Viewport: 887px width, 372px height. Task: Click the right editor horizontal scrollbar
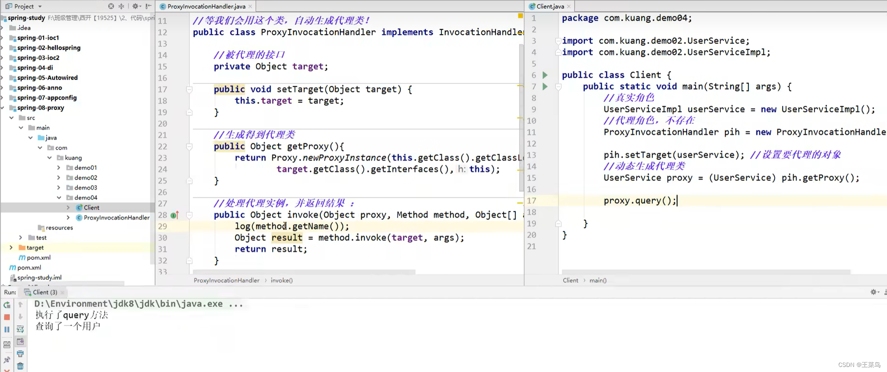tap(706, 272)
